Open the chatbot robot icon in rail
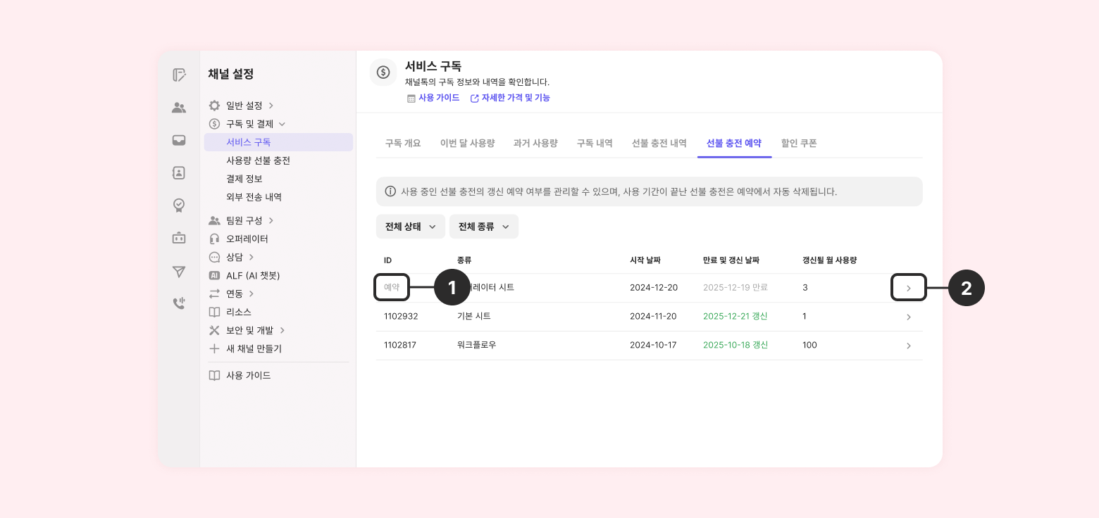This screenshot has width=1099, height=518. (x=179, y=238)
